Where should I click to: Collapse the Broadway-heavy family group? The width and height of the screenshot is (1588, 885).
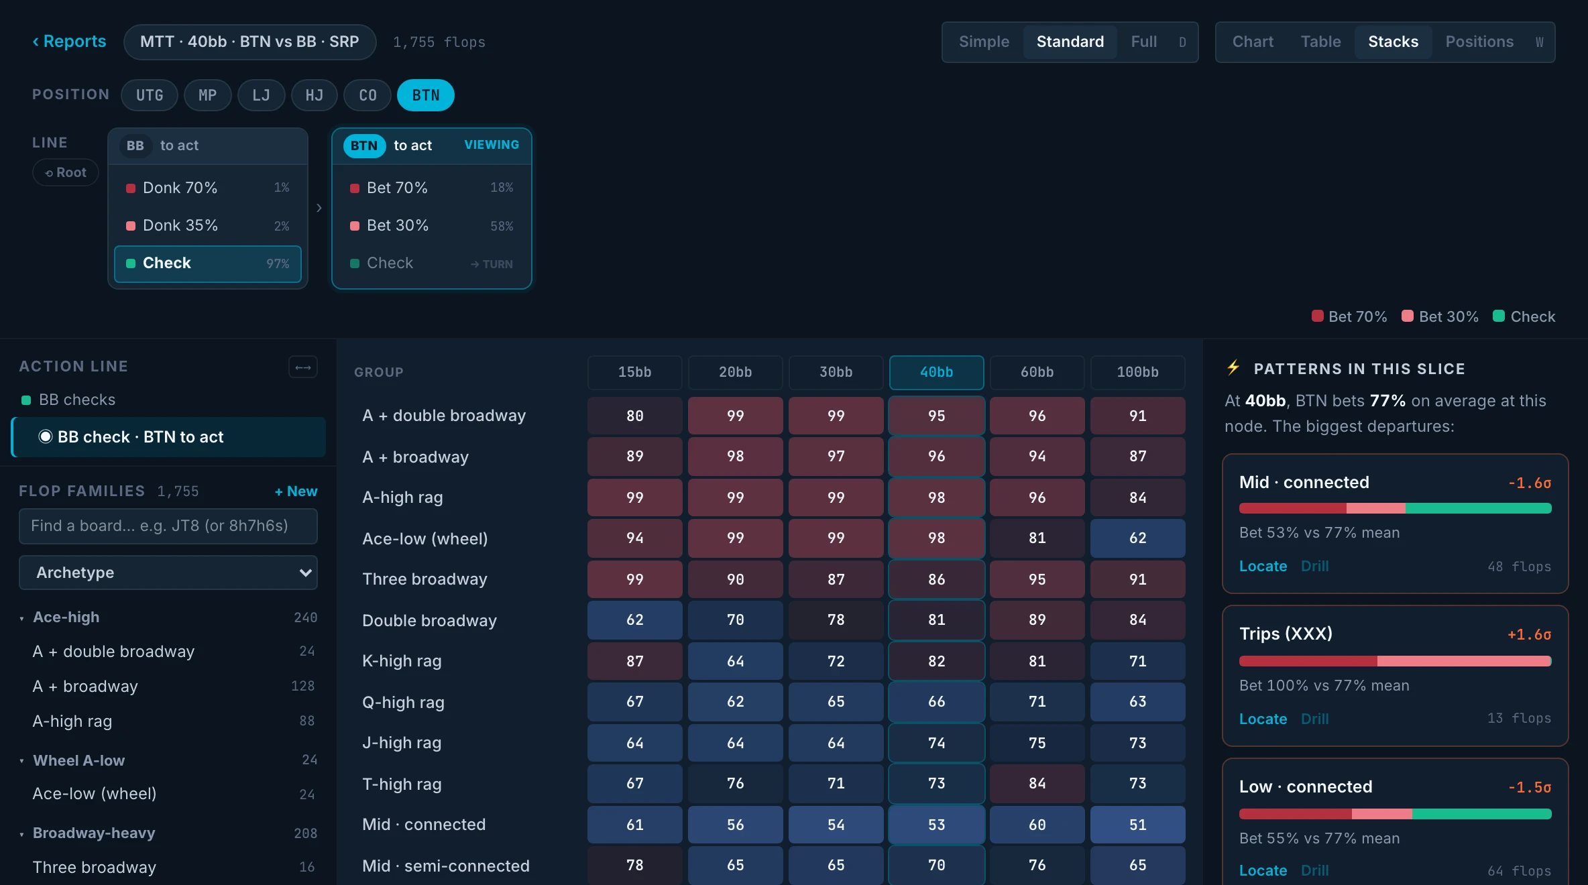22,833
